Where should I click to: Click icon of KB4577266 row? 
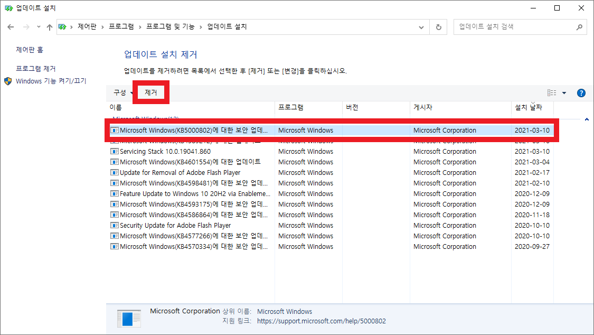115,237
